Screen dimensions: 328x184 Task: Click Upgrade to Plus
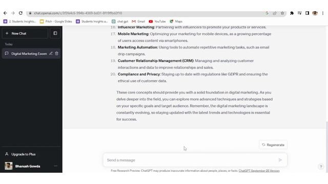coord(31,154)
